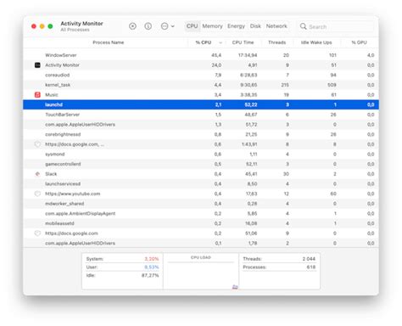Select the gamecontrollerd process row

click(x=201, y=164)
